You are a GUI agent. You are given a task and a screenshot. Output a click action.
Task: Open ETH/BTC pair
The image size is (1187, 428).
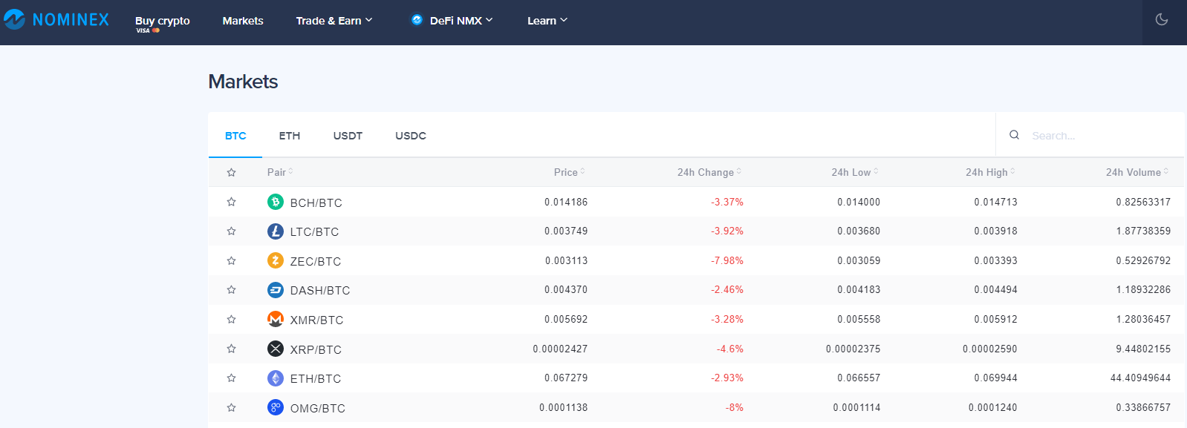tap(316, 378)
